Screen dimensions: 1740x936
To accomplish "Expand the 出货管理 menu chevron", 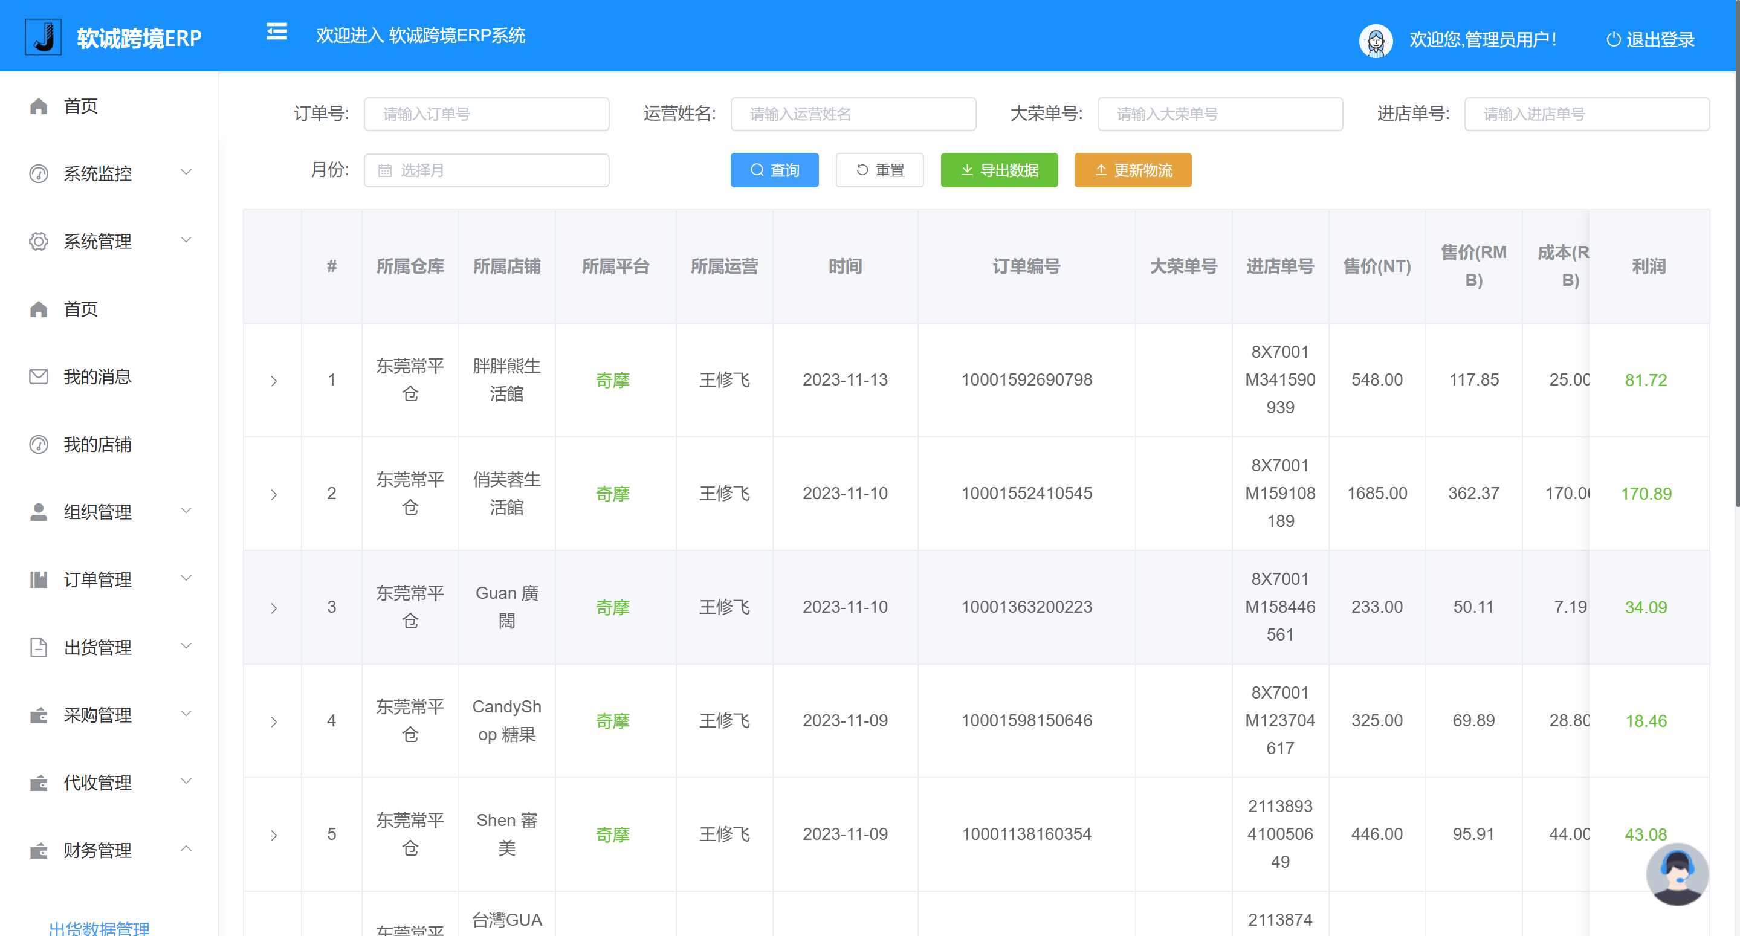I will (186, 645).
